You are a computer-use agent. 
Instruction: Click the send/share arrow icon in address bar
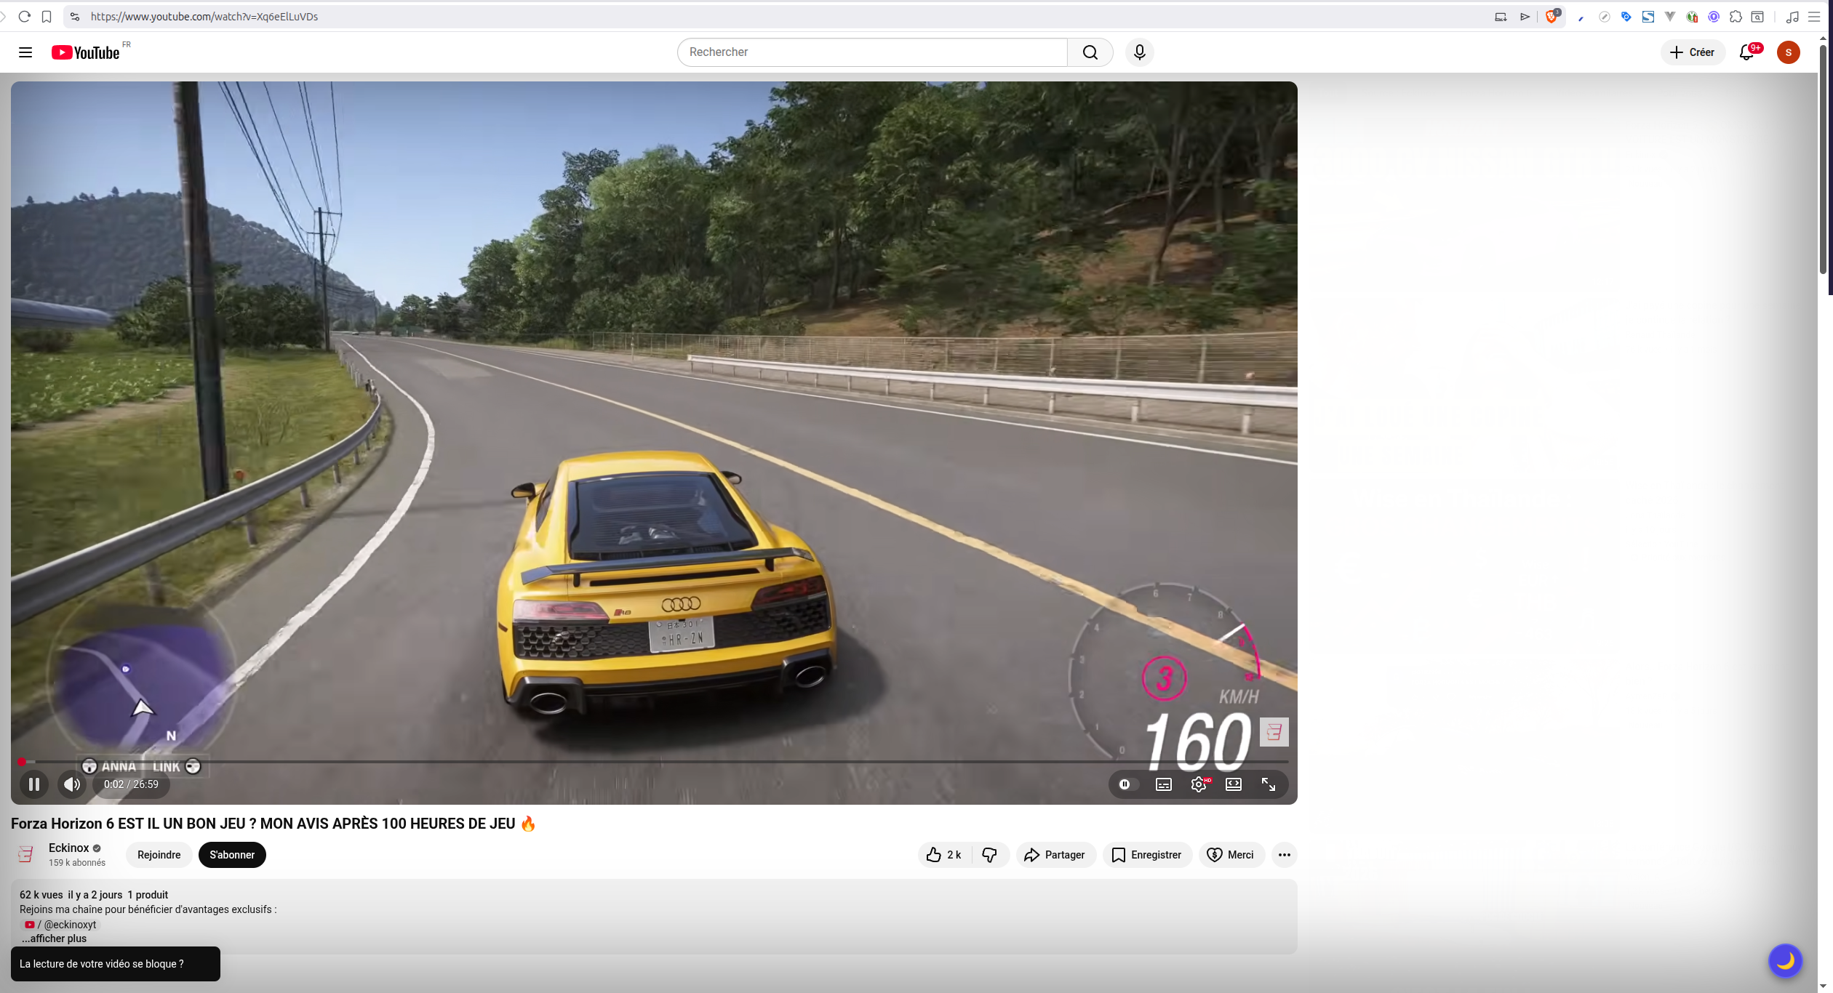point(1525,16)
